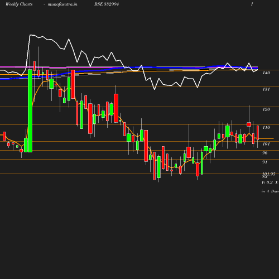Click the "BSE 532994" stock code label
The width and height of the screenshot is (279, 279).
(107, 4)
